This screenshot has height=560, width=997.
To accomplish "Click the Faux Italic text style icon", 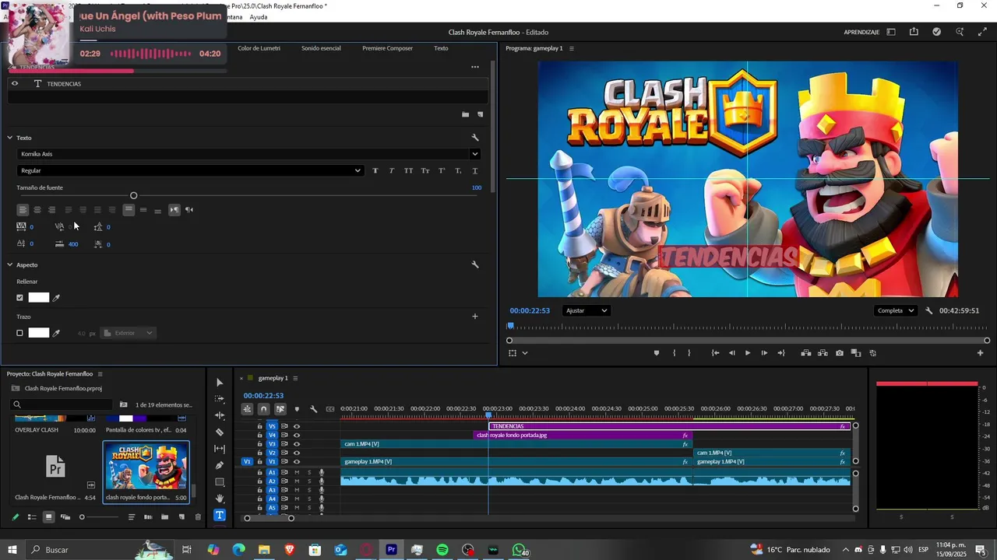I will (x=392, y=170).
